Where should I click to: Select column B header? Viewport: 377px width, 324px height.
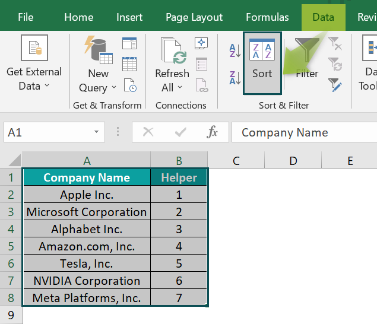click(x=179, y=161)
